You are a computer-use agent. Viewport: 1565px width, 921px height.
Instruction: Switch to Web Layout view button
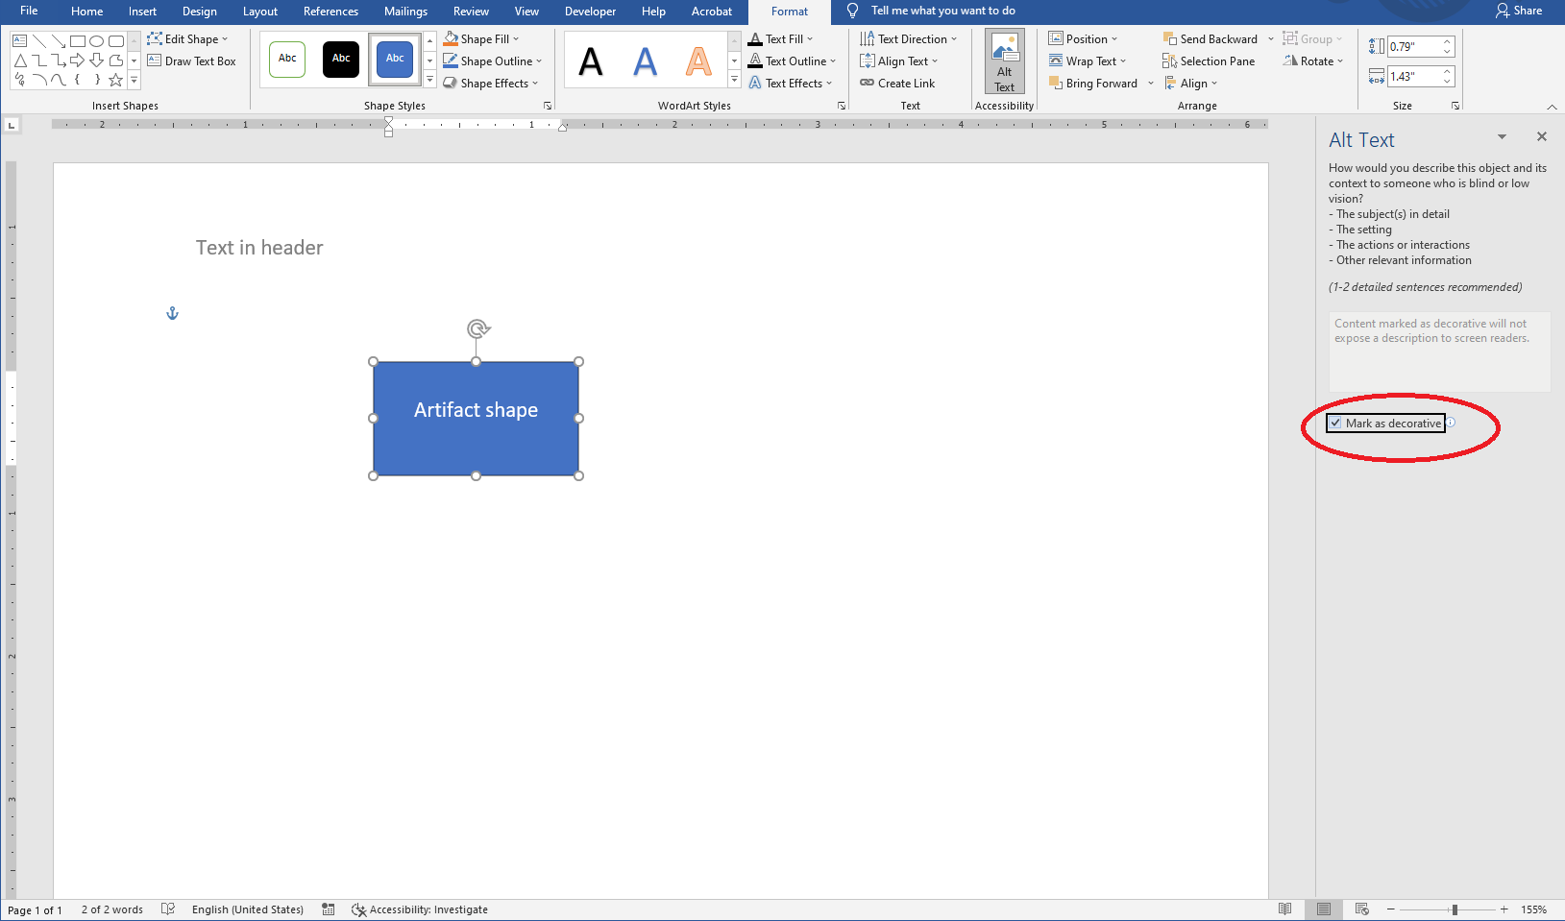[x=1361, y=909]
